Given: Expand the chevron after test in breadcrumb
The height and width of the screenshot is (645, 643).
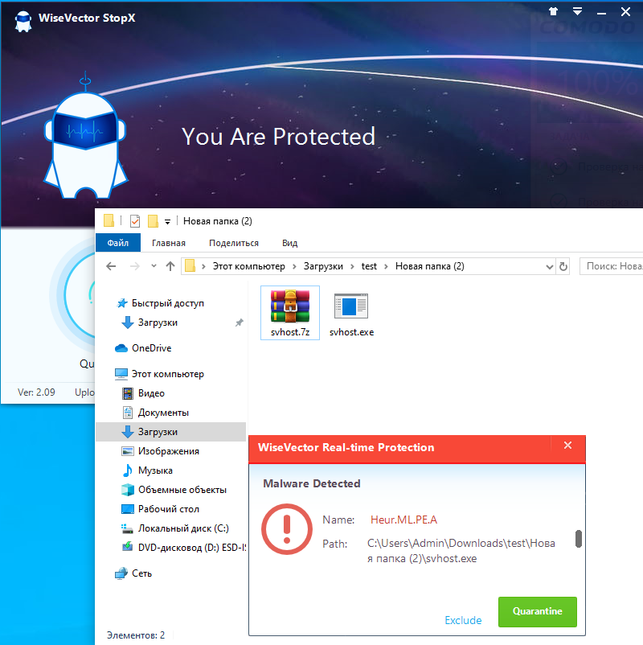Looking at the screenshot, I should (386, 266).
